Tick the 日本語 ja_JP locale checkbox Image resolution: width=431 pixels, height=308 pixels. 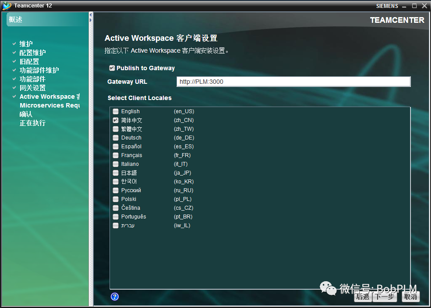coord(116,173)
